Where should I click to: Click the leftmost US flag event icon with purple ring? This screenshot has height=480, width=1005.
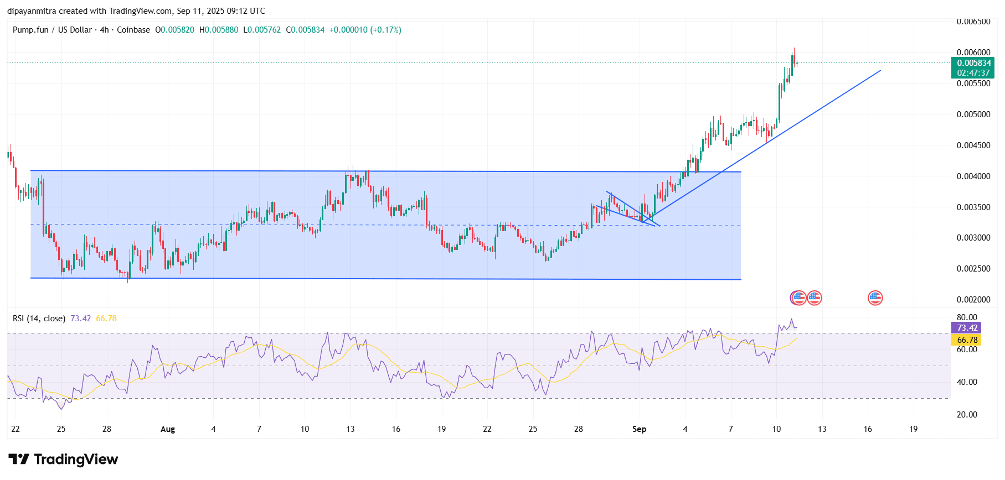(x=797, y=298)
